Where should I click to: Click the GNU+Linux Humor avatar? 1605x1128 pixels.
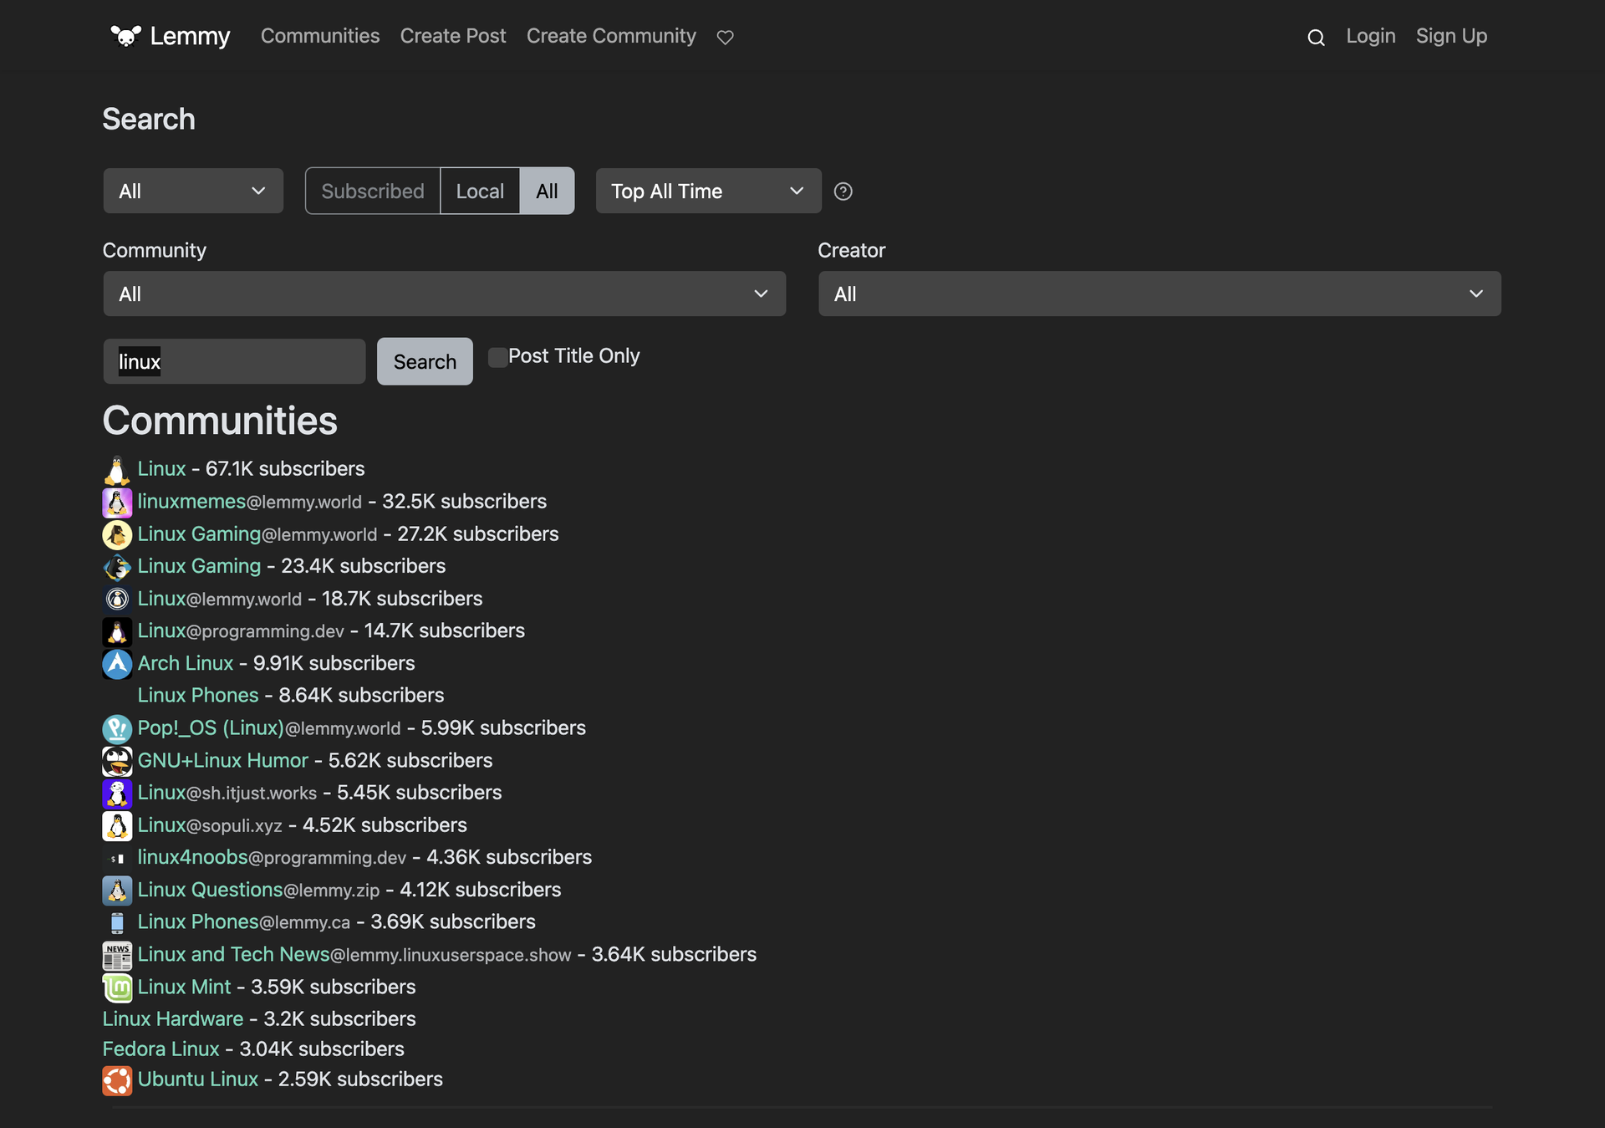click(x=117, y=762)
